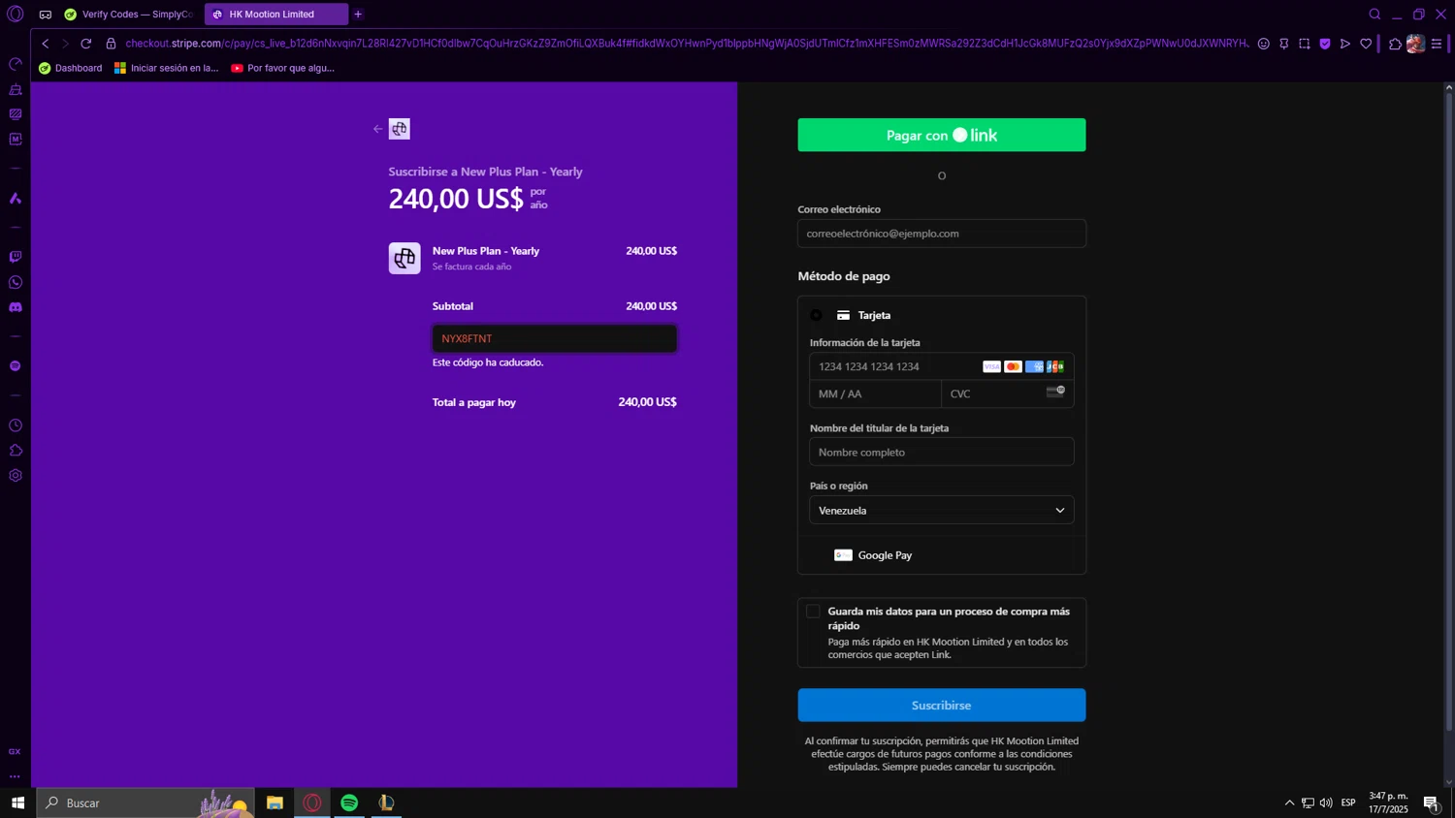Open 'Por favor que algu...' YouTube bookmark
The image size is (1455, 818).
tap(282, 68)
